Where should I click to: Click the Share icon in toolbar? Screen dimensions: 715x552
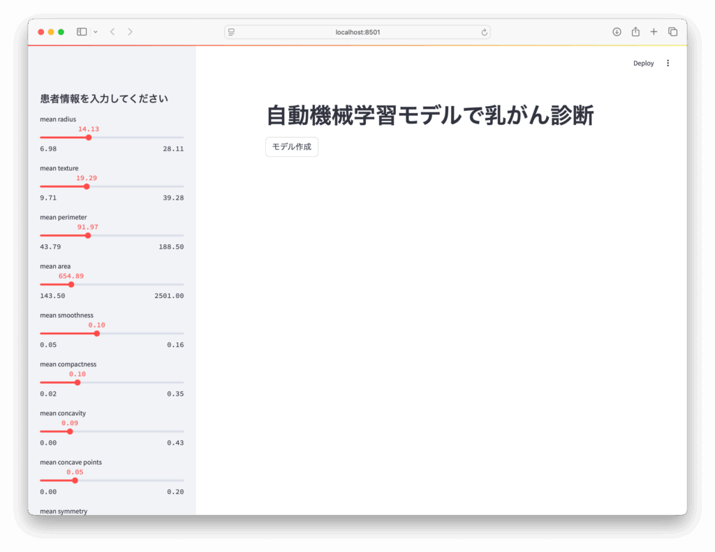pos(635,32)
